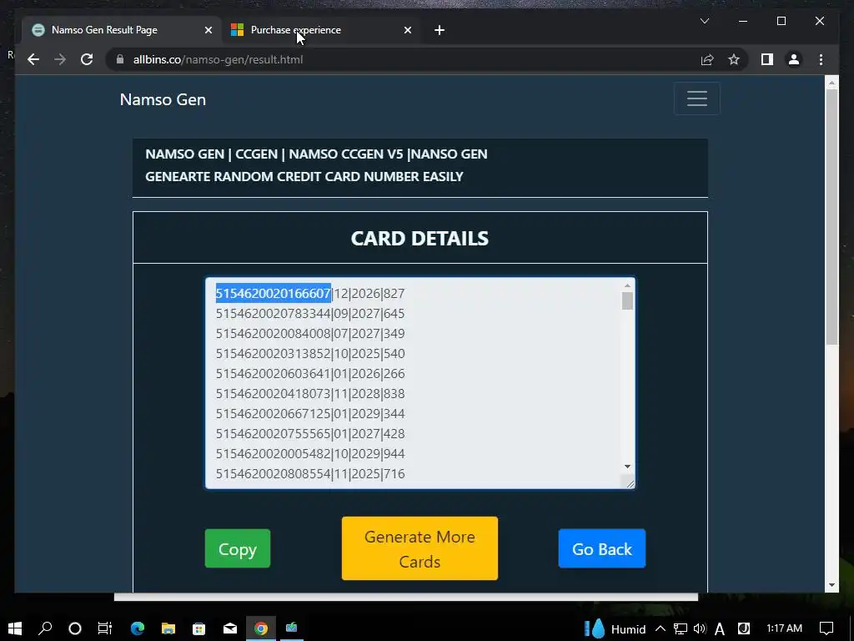
Task: Open the Humid weather widget
Action: tap(615, 628)
